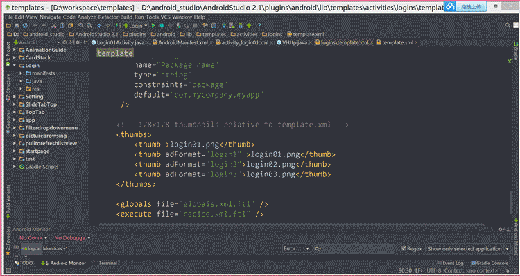The height and width of the screenshot is (276, 520).
Task: Click the Paste toolbar icon
Action: click(70, 25)
